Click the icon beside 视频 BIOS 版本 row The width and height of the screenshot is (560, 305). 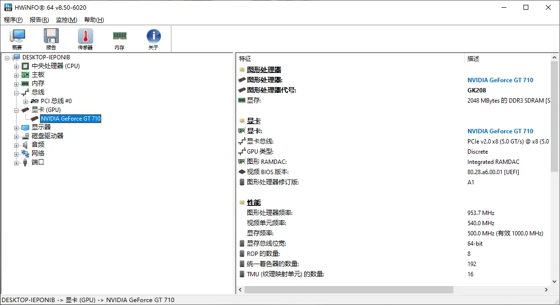tap(242, 172)
